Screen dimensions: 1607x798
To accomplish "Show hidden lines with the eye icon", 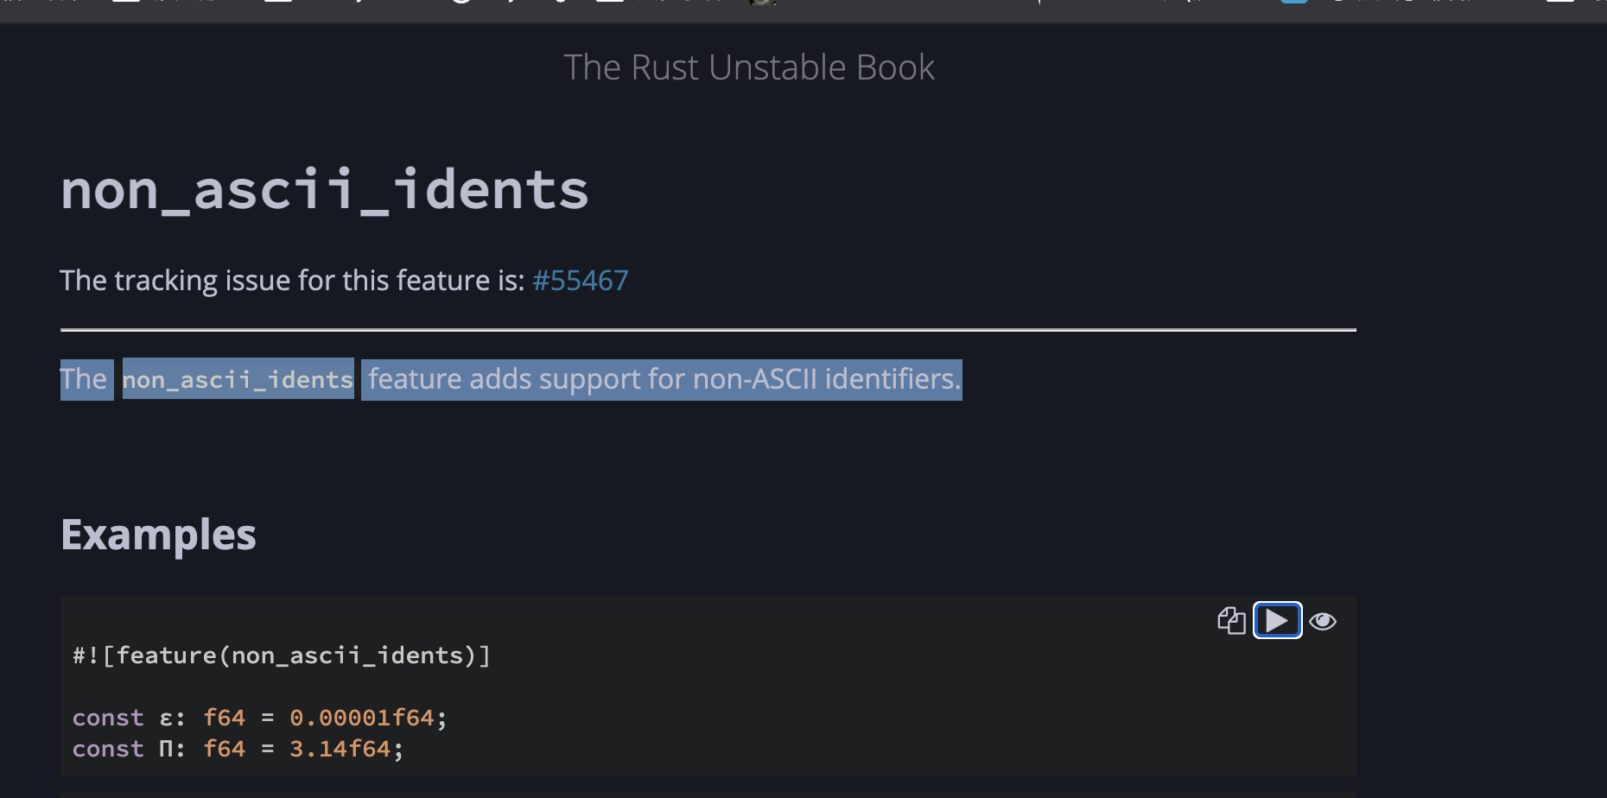I will (1323, 621).
